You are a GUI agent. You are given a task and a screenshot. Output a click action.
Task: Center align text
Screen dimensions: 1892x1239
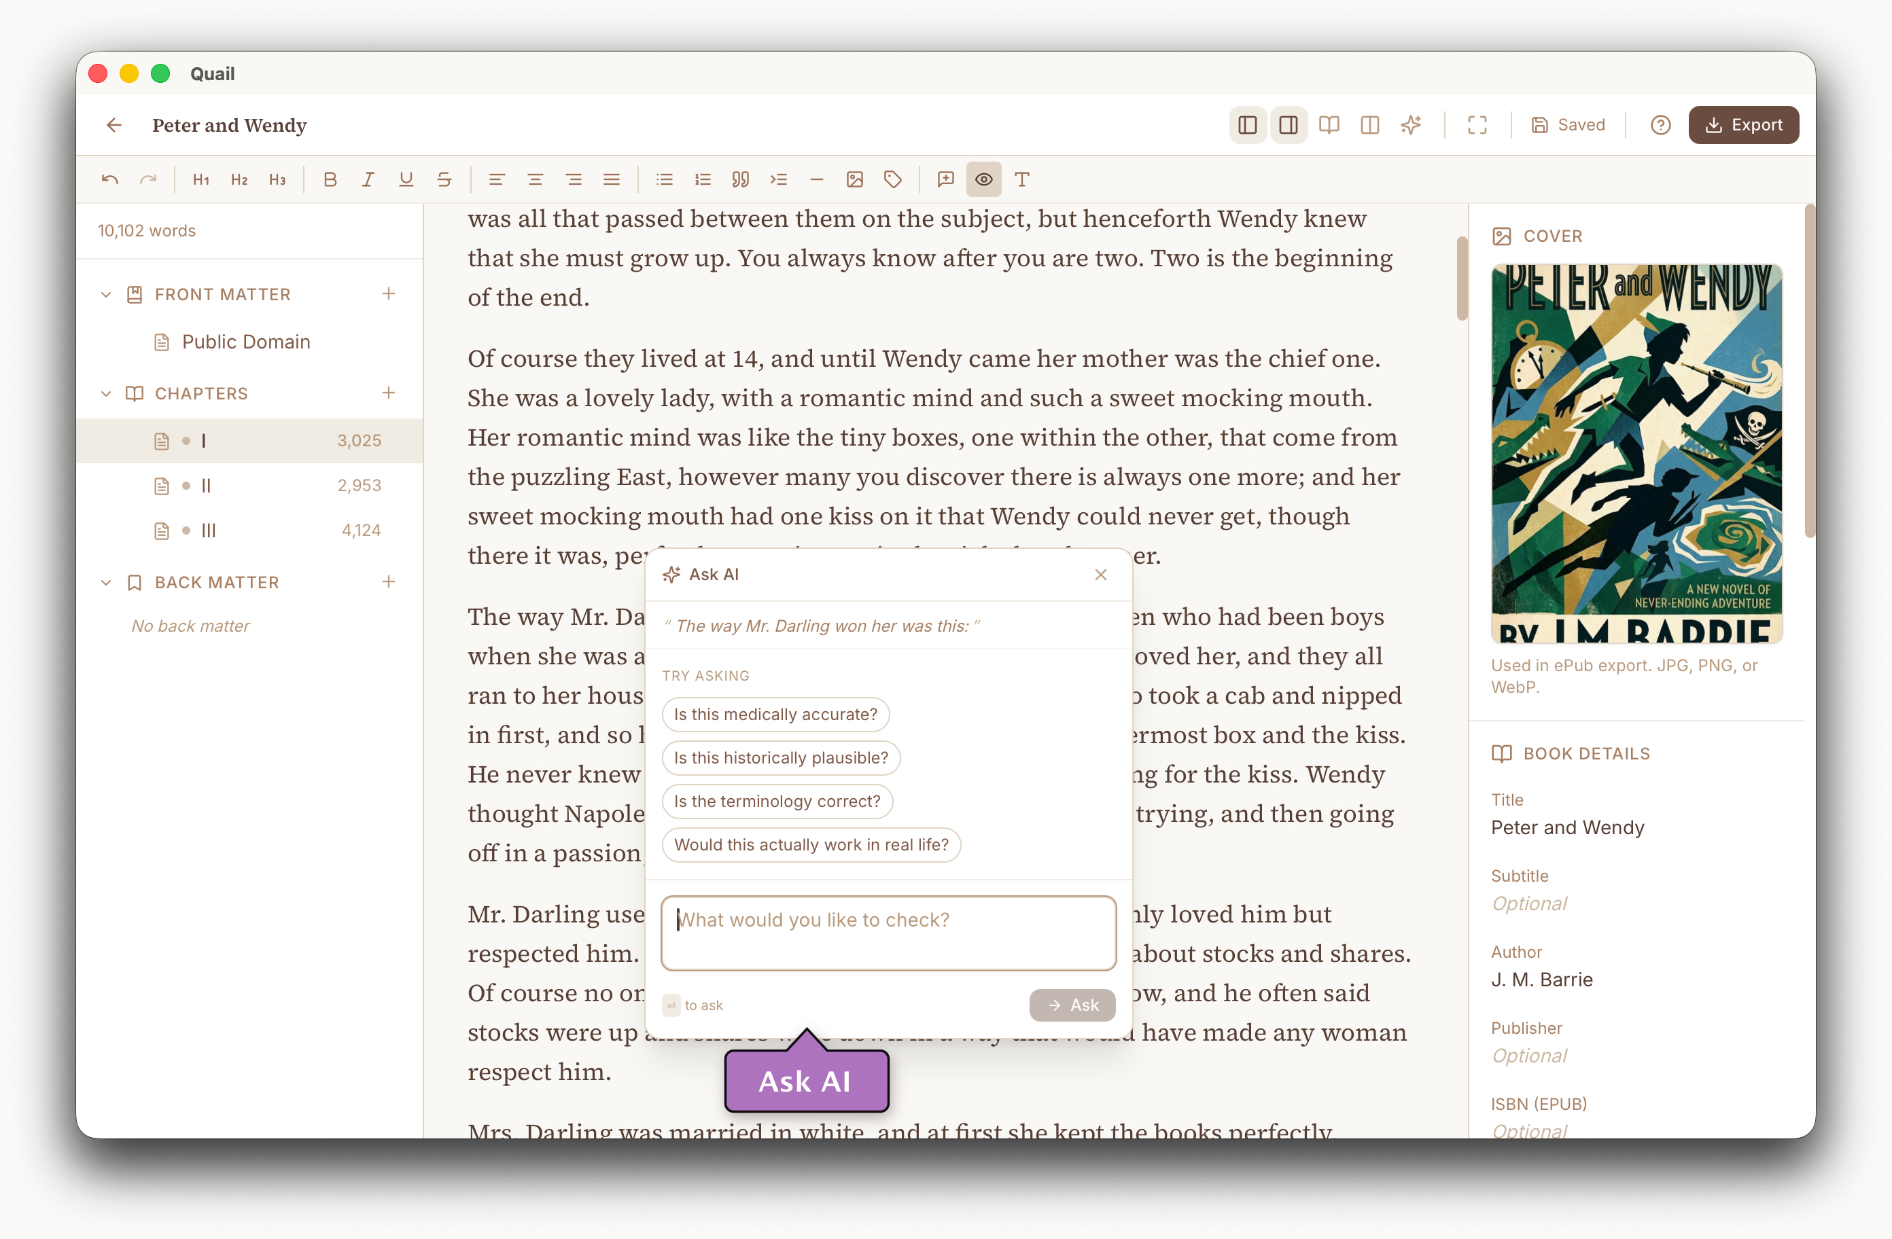tap(535, 179)
